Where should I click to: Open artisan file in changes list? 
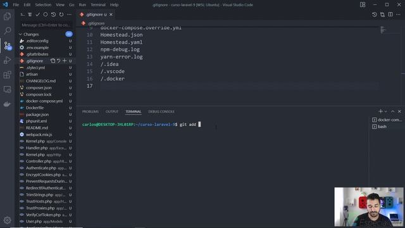coord(32,74)
